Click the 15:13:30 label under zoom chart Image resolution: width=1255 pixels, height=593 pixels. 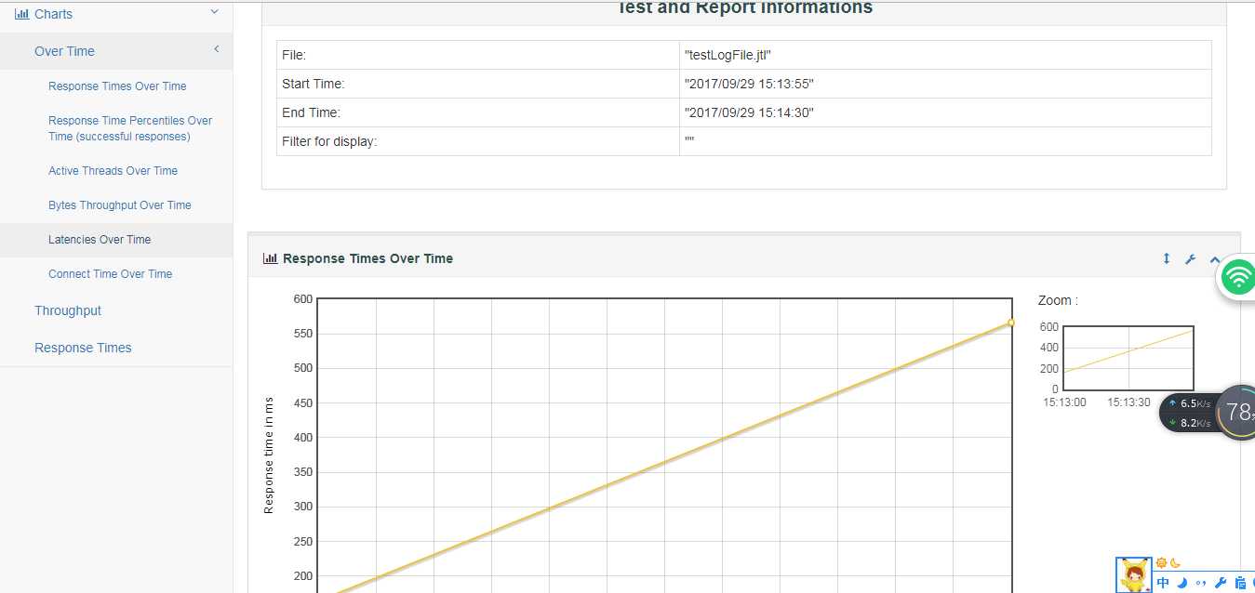click(x=1128, y=402)
